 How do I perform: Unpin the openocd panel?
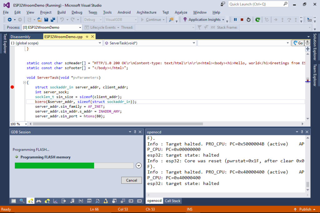[x=301, y=132]
